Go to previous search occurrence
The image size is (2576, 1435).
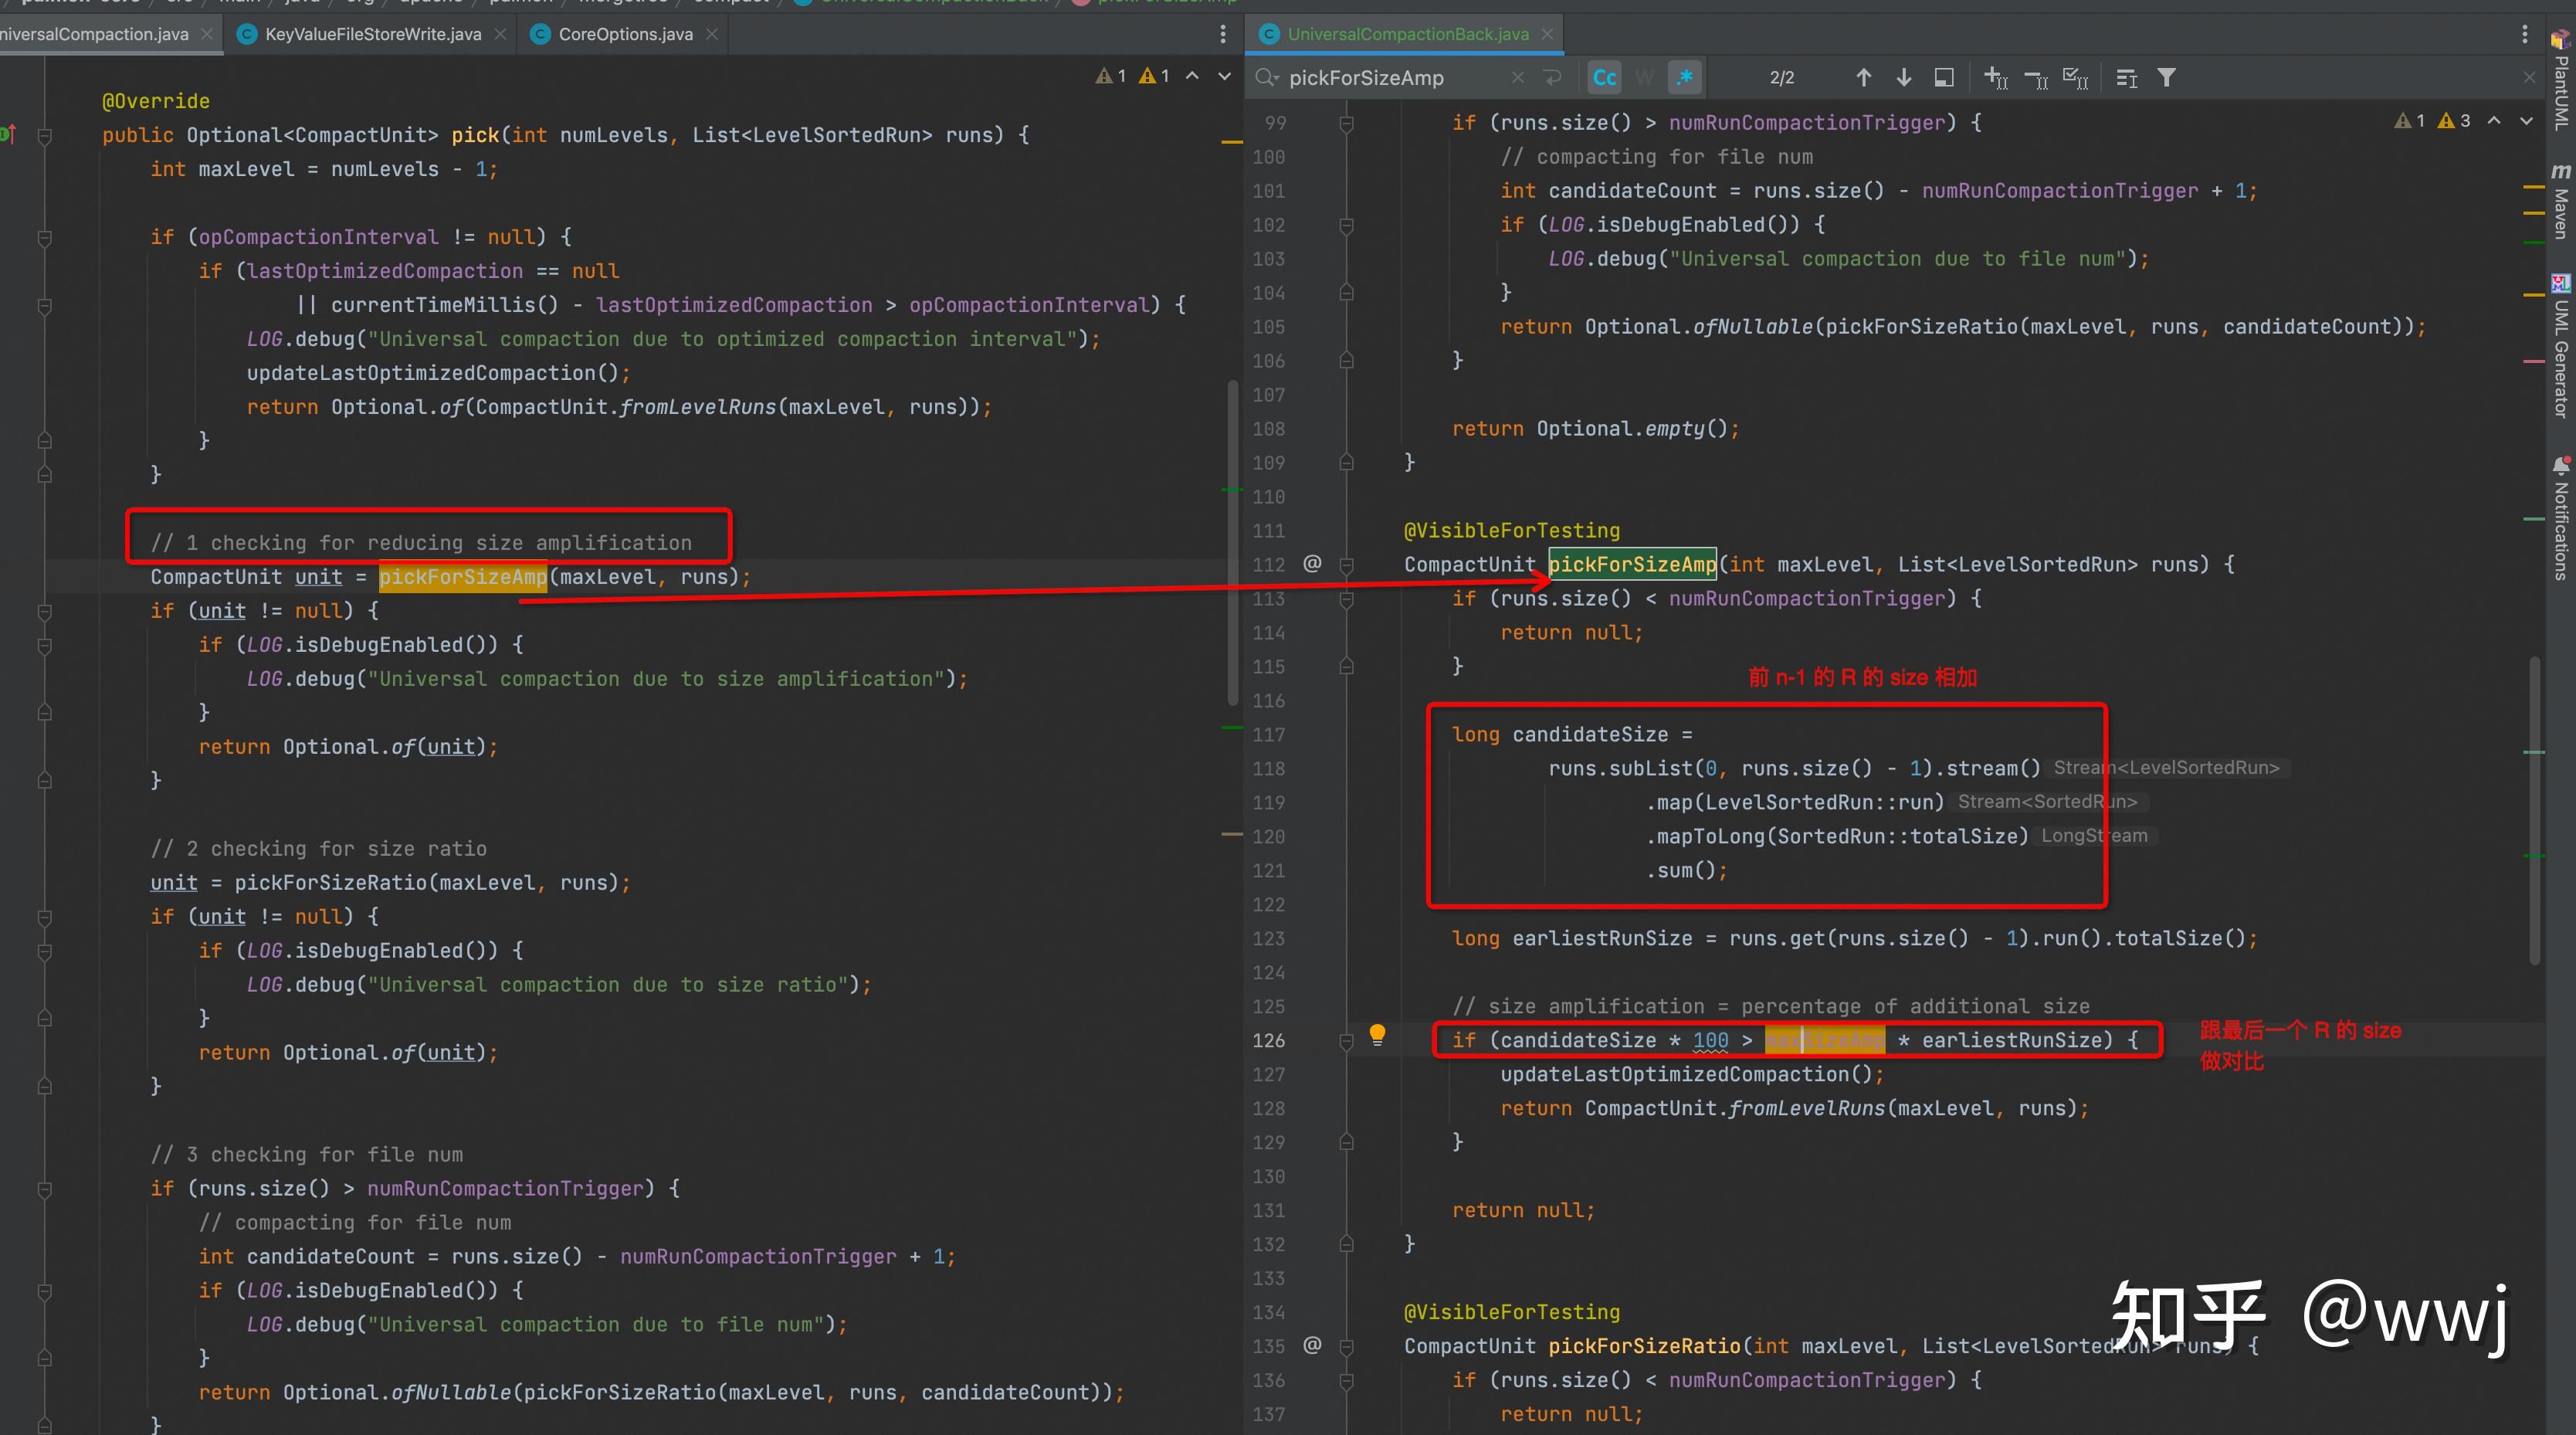(1863, 78)
